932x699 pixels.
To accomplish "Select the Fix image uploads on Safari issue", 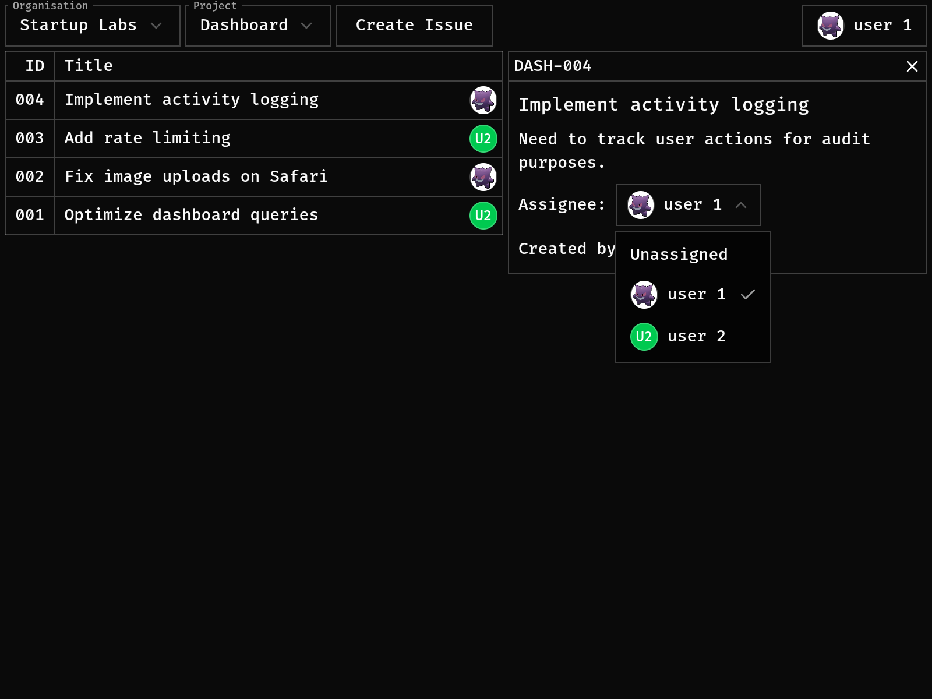I will coord(196,177).
